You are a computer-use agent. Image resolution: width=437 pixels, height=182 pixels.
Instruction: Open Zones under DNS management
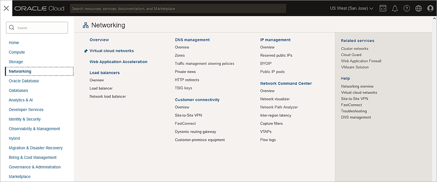point(180,55)
